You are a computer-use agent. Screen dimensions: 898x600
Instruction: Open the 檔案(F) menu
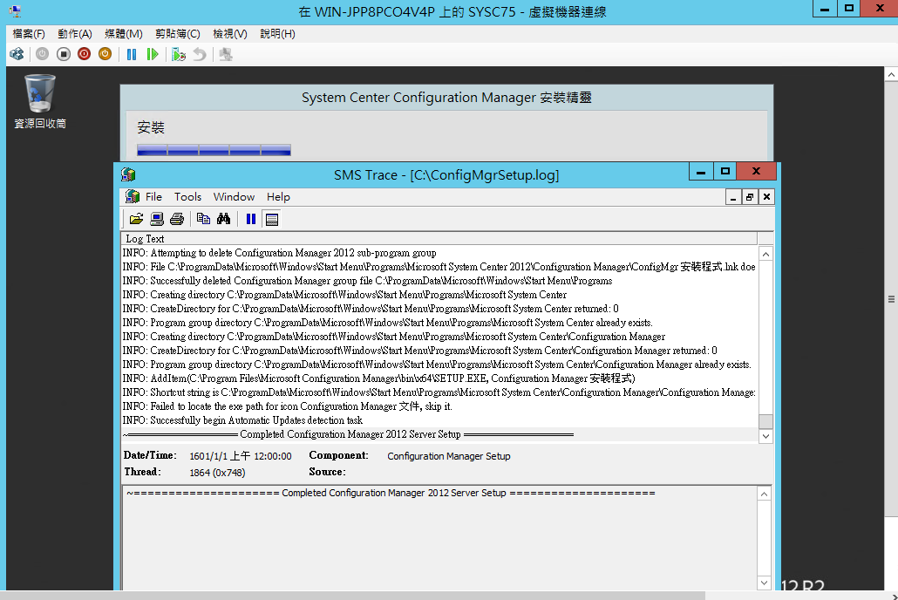pos(29,34)
